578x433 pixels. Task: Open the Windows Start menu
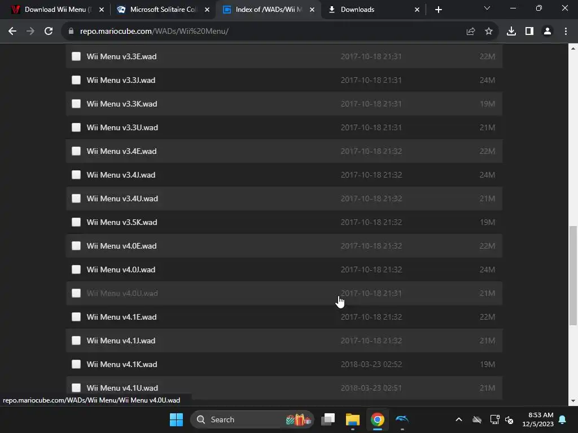pyautogui.click(x=176, y=419)
